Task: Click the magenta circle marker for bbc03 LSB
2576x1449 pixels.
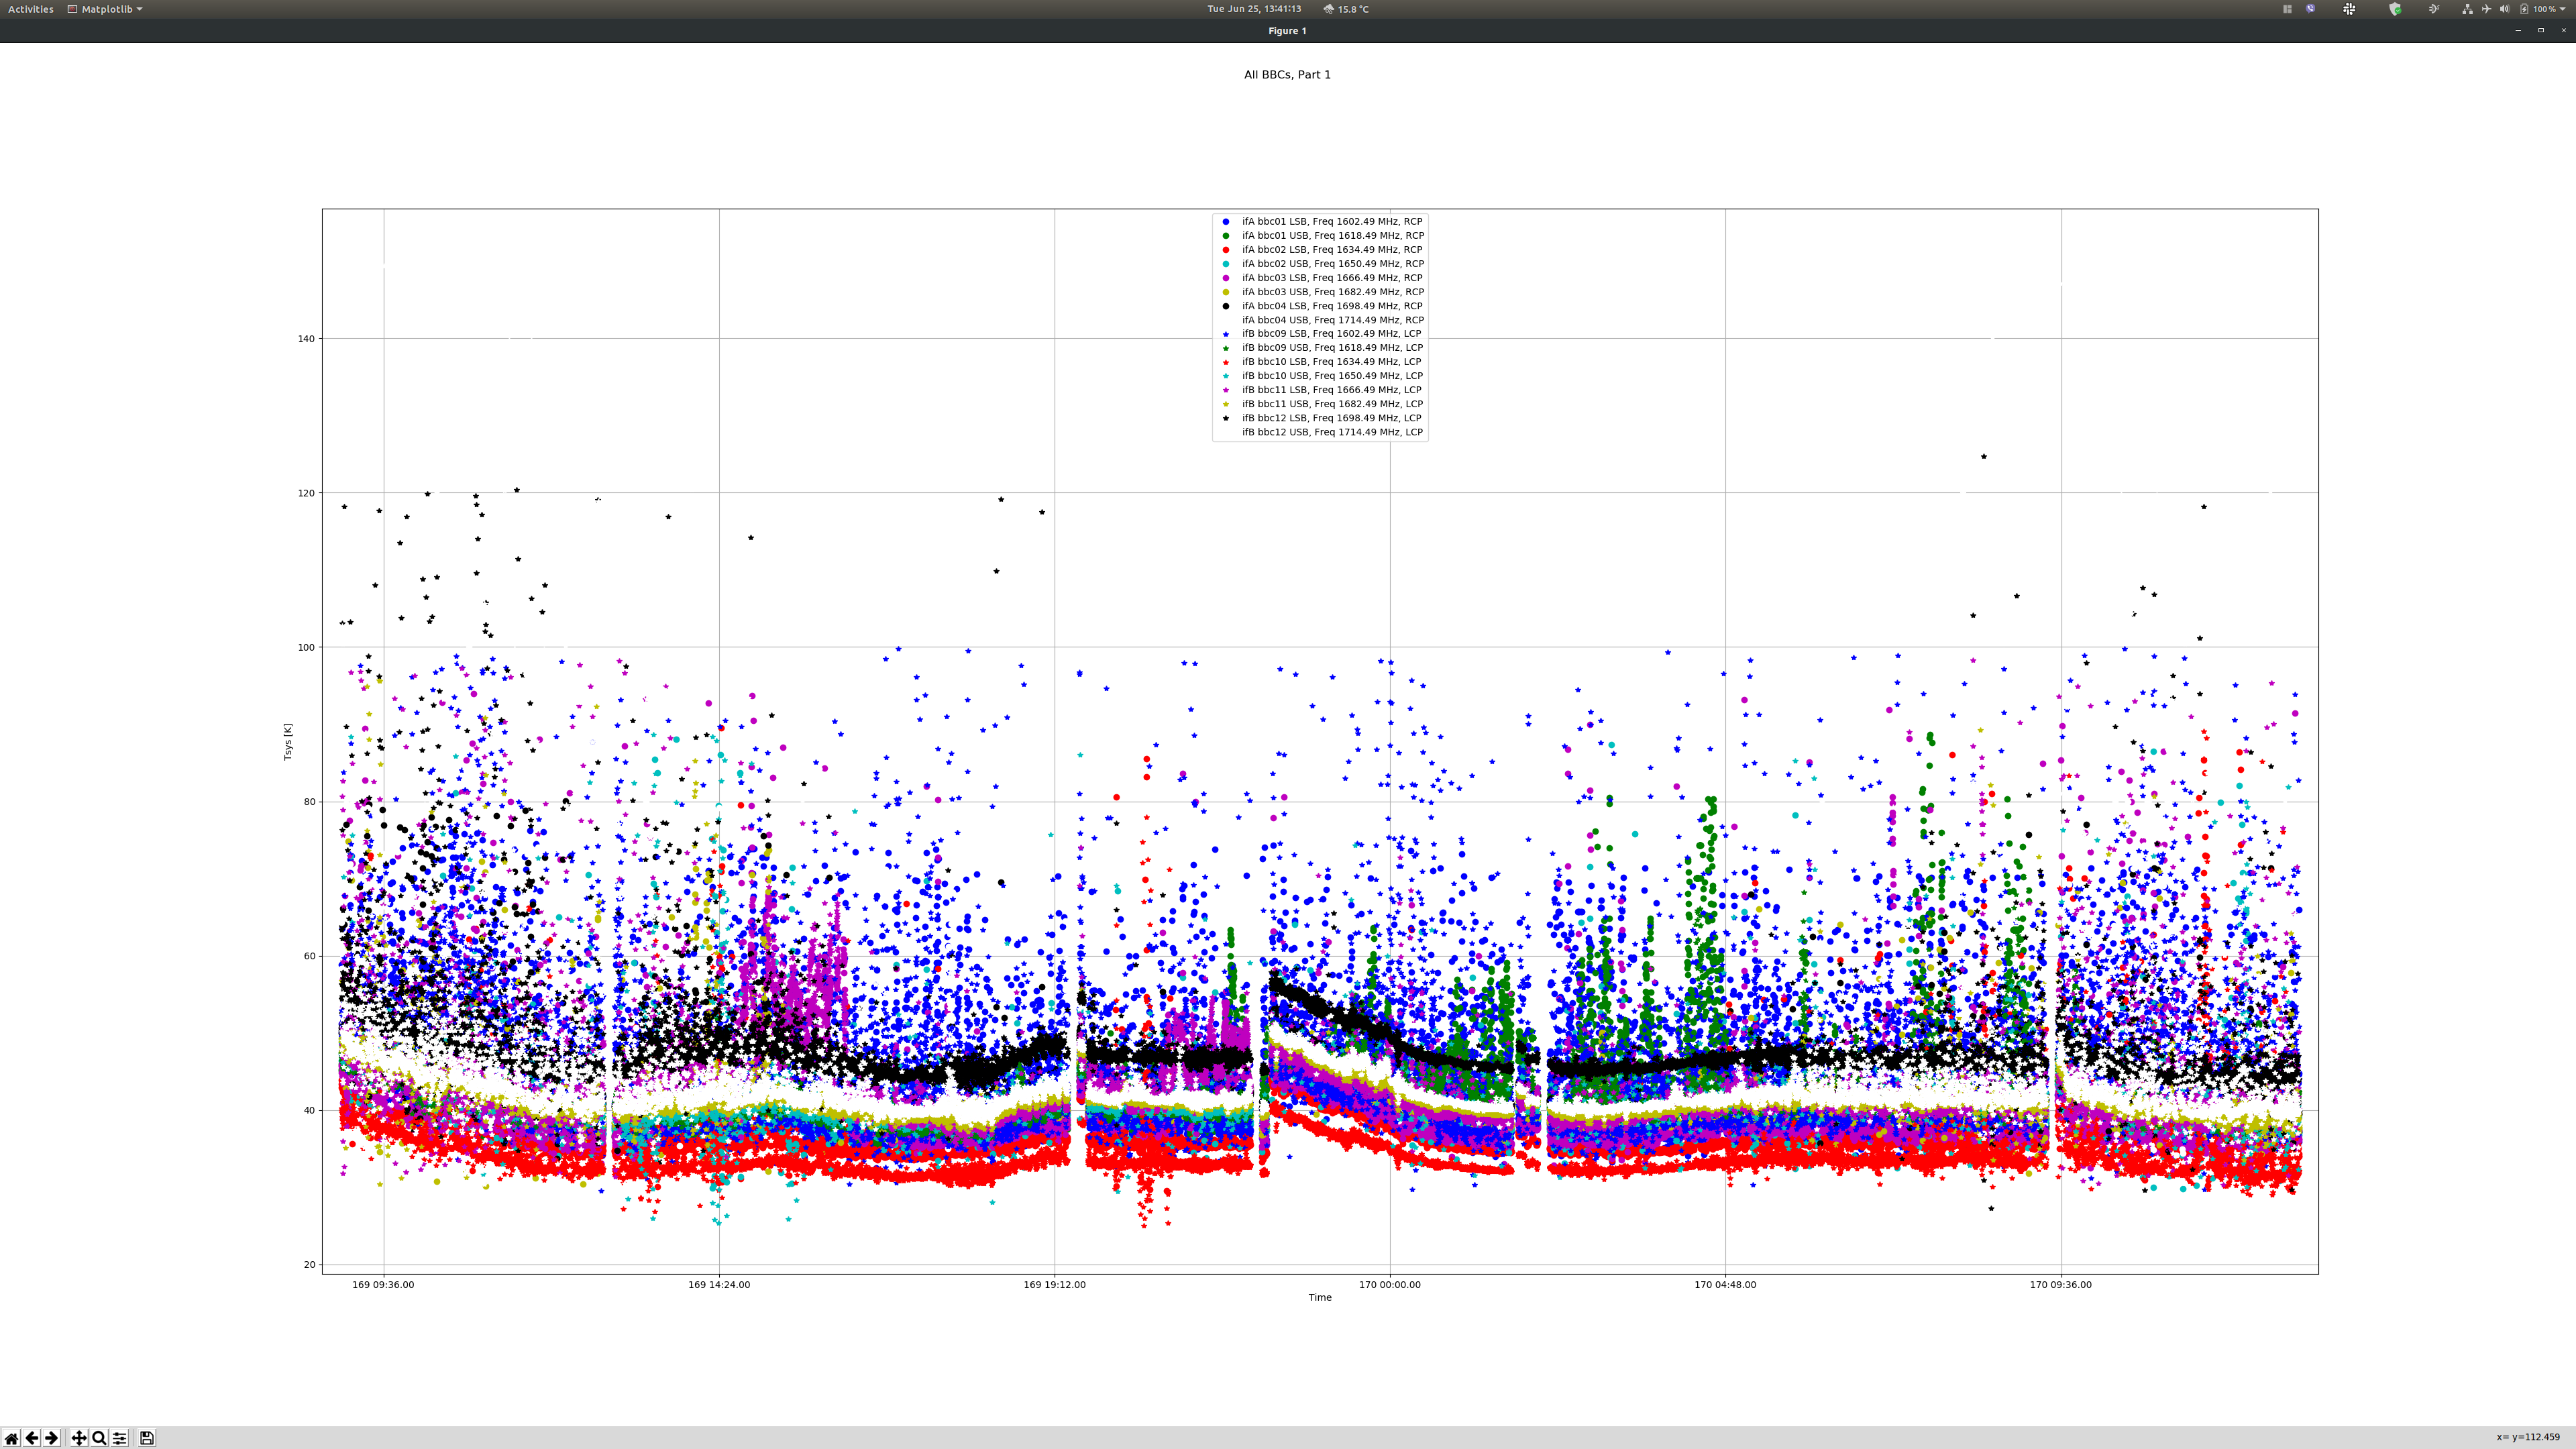Action: coord(1226,278)
